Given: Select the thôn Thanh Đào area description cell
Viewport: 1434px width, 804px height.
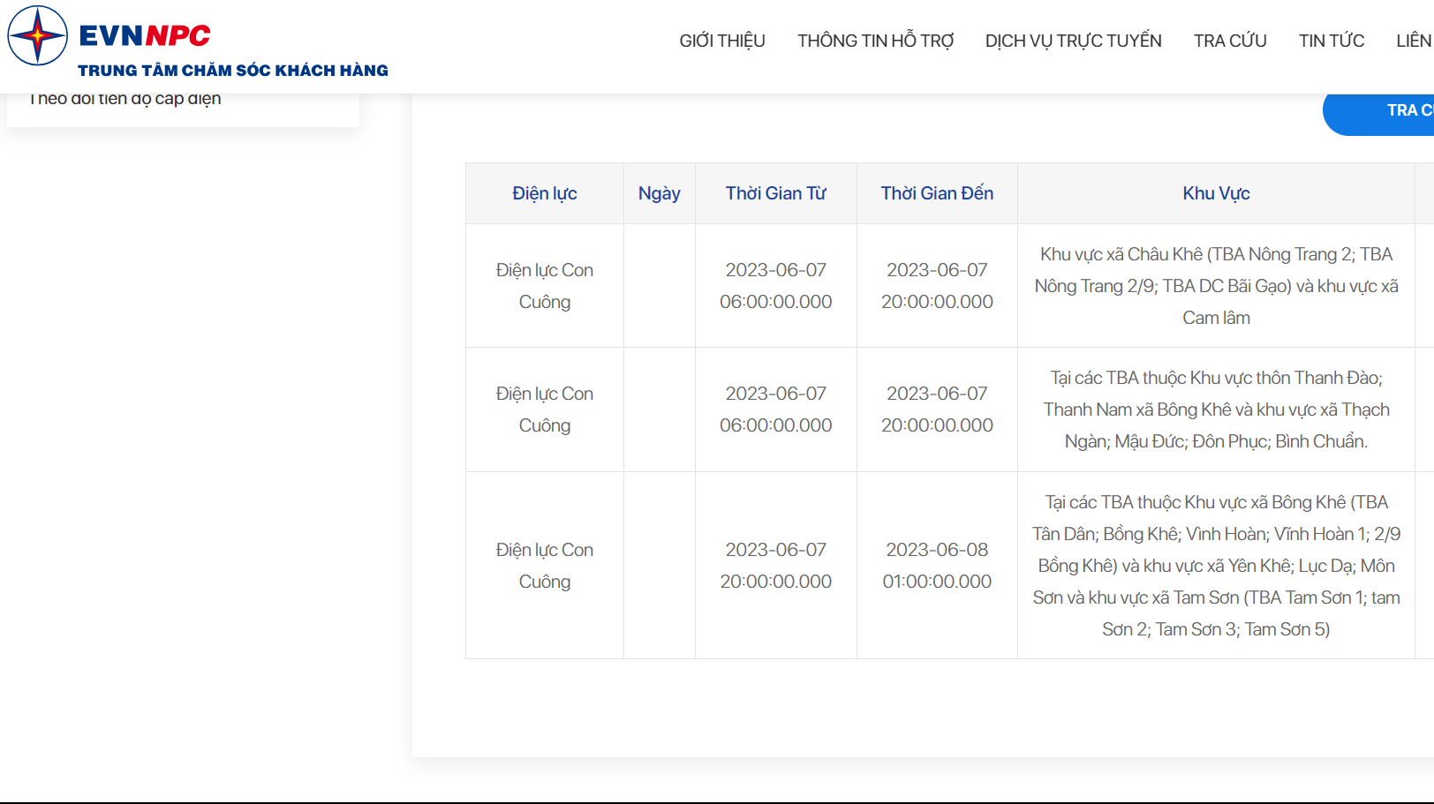Looking at the screenshot, I should (1215, 410).
